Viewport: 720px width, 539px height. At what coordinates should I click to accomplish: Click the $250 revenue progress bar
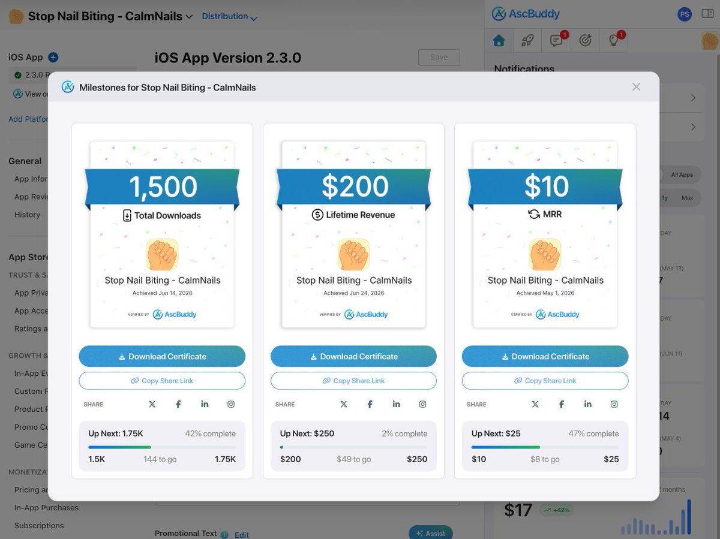tap(353, 447)
